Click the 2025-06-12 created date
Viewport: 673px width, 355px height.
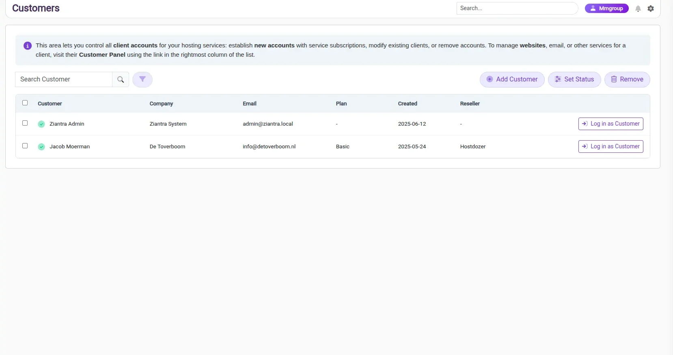pos(412,124)
